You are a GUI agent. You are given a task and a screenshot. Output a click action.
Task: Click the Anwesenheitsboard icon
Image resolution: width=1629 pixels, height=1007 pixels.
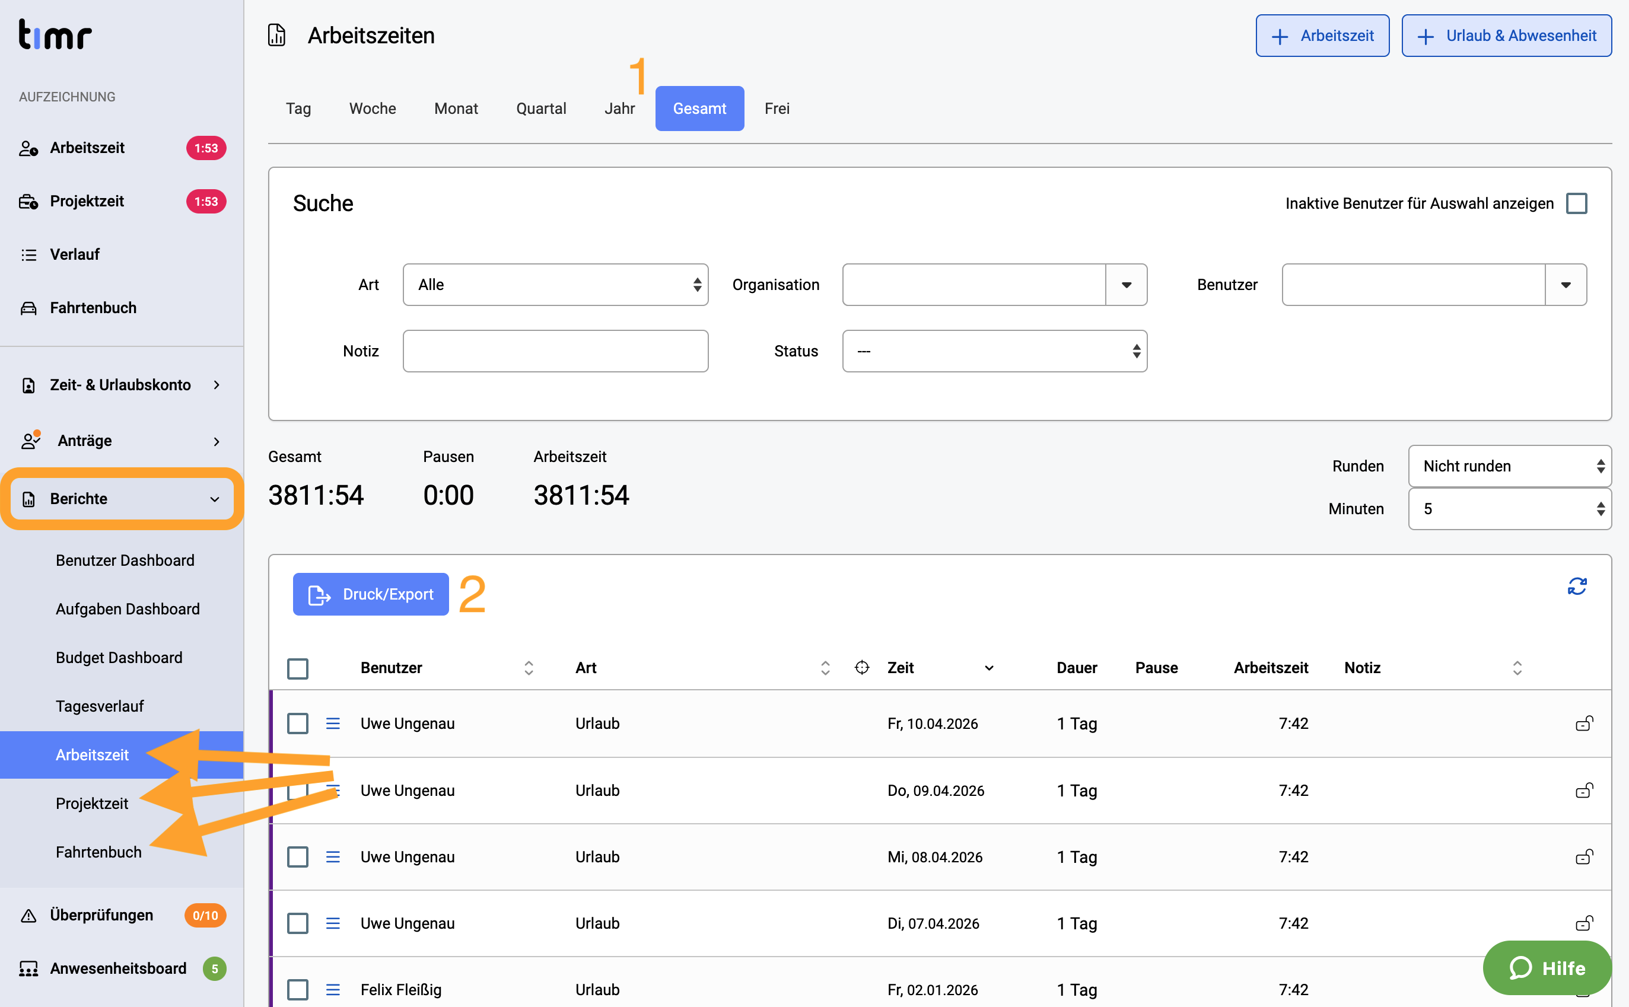(x=28, y=968)
